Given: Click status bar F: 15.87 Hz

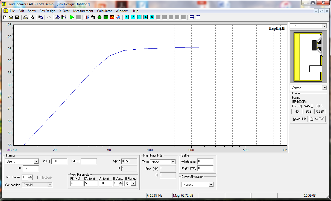Looking at the screenshot, I should [x=159, y=196].
